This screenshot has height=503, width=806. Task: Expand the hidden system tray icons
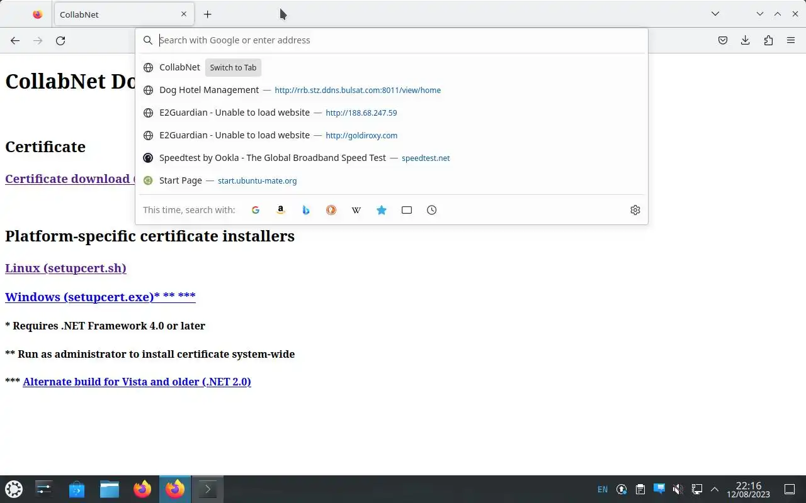click(715, 489)
